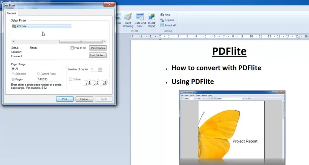Viewport: 309px width, 165px height.
Task: Open Find in WordPad Editing group
Action: tap(165, 15)
